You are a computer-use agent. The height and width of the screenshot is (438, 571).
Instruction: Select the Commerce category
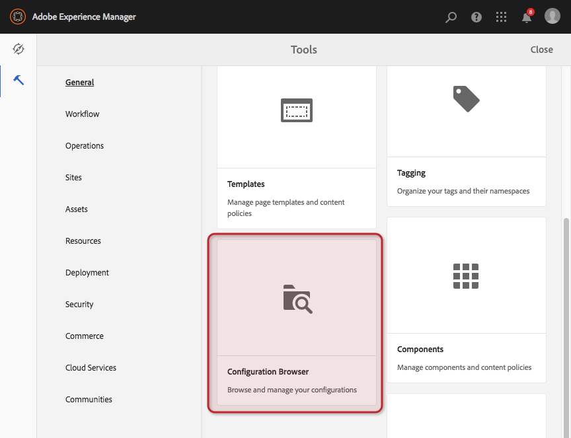85,336
